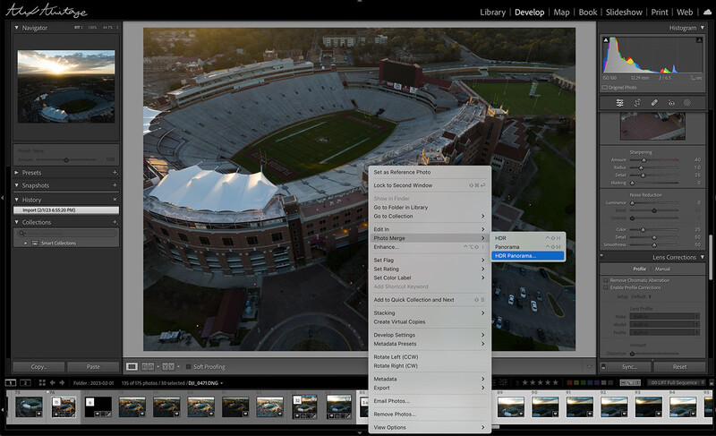Screen dimensions: 716x436
Task: Switch to Manual tab in Lens Corrections
Action: click(x=662, y=269)
